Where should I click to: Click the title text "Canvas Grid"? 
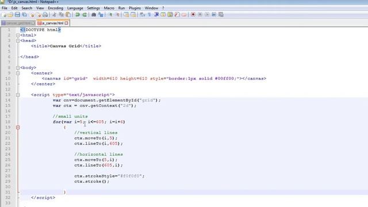coord(65,46)
